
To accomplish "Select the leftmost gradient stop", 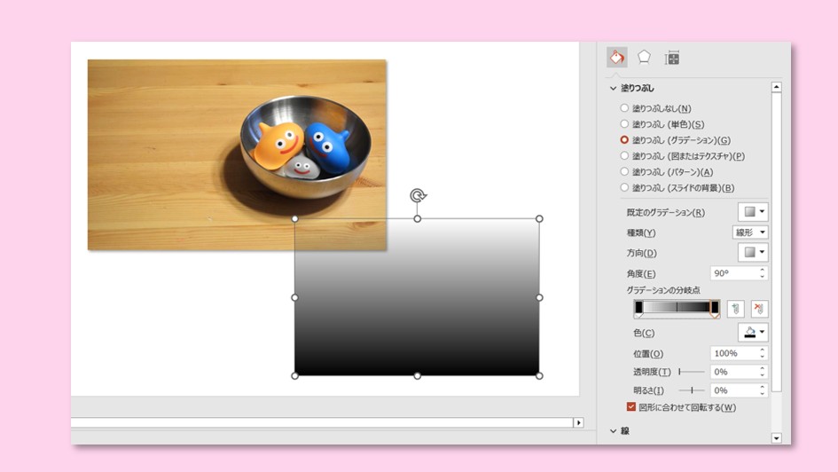I will pyautogui.click(x=638, y=309).
